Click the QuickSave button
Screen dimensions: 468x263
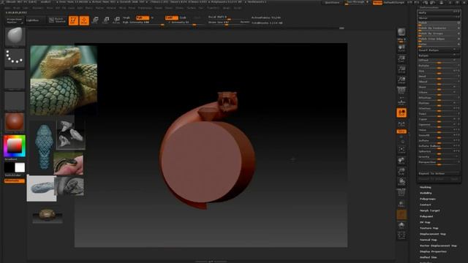[x=332, y=2]
